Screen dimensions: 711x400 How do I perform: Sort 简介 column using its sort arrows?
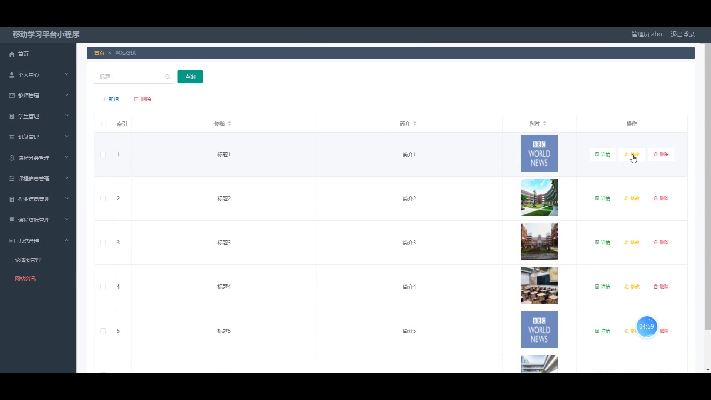(x=415, y=124)
